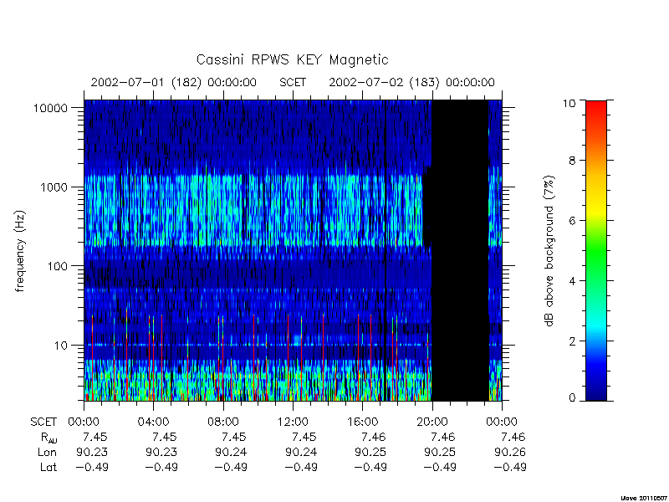This screenshot has width=669, height=502.
Task: Click the top 'SCET' label between the dates
Action: point(293,82)
